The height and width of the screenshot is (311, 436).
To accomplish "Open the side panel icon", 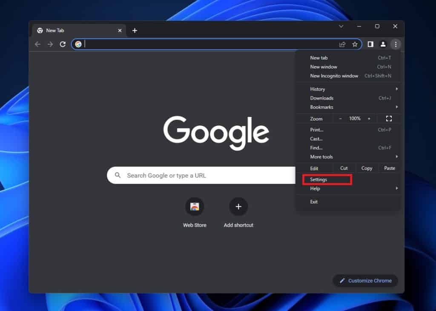I will pyautogui.click(x=370, y=44).
